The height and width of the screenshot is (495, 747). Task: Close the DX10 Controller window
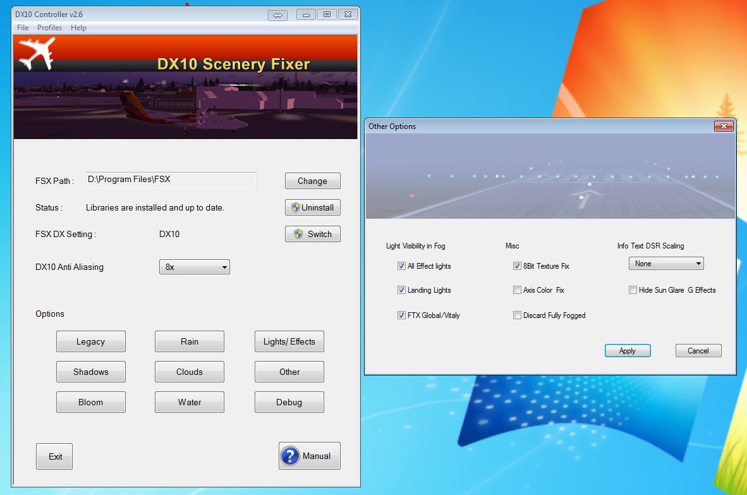[348, 15]
